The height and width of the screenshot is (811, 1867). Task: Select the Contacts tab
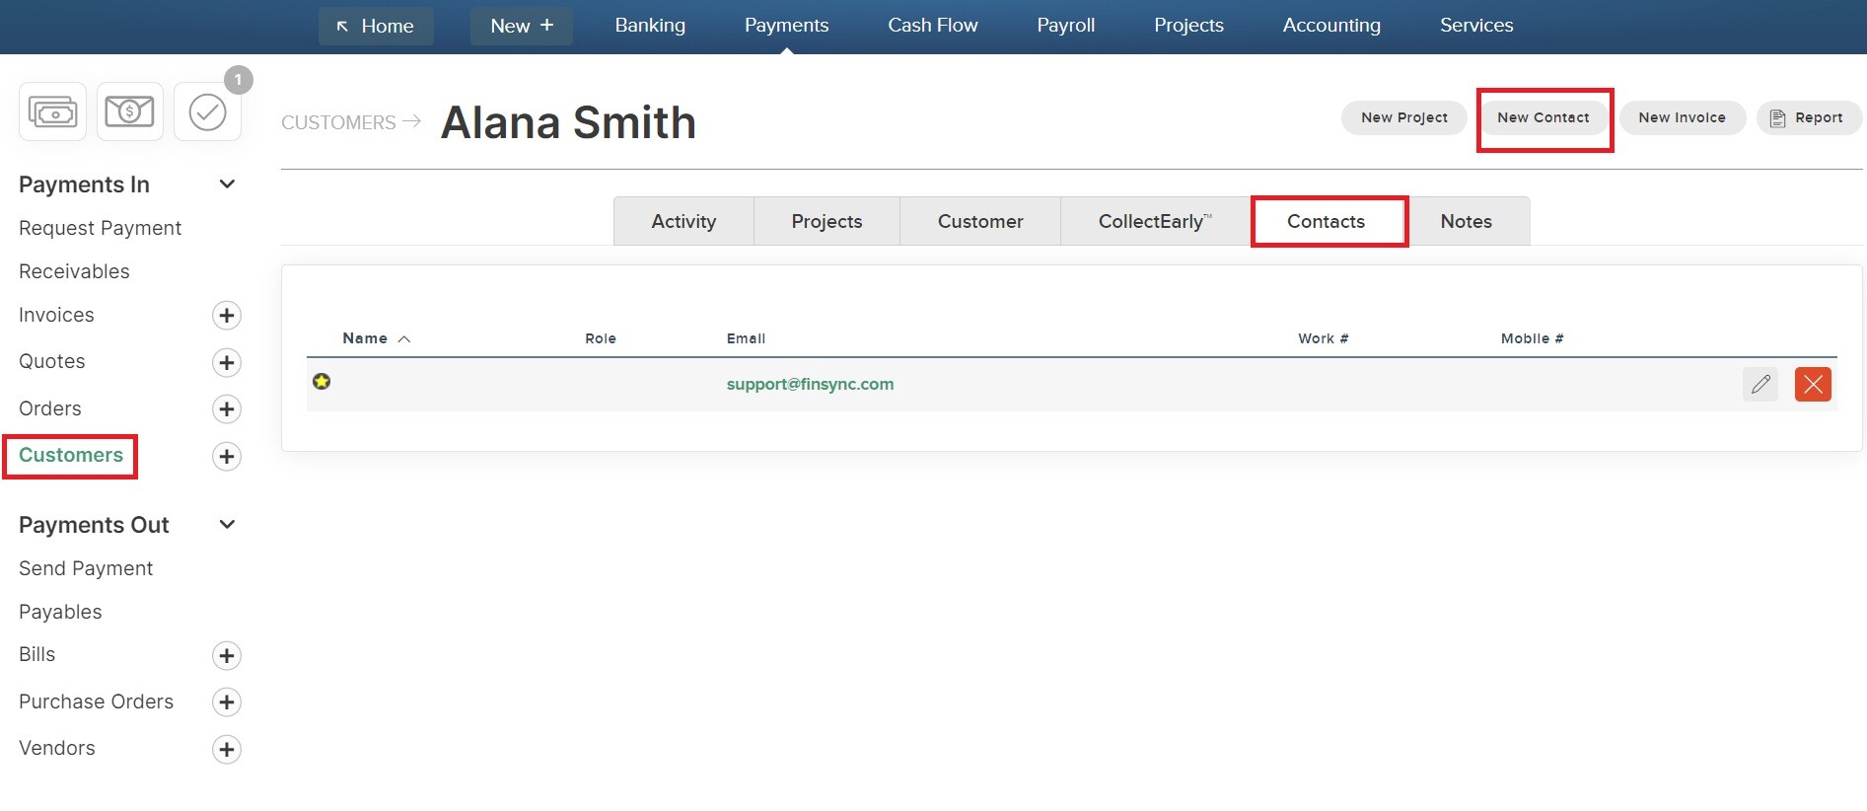pos(1327,221)
